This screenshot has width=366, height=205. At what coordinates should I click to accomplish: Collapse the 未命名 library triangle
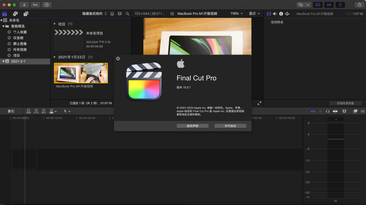1,20
